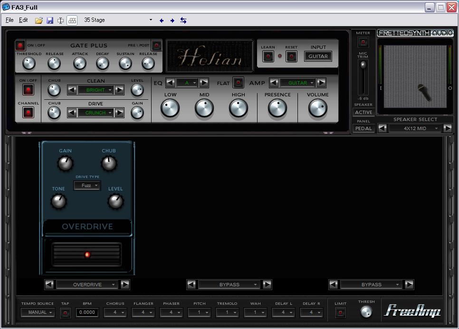Click the amp VOLUME knob
The image size is (459, 329).
click(x=317, y=108)
